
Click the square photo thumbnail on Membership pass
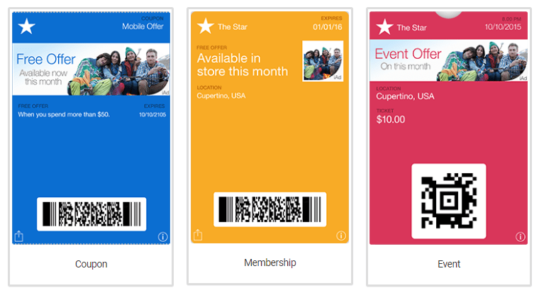[323, 61]
